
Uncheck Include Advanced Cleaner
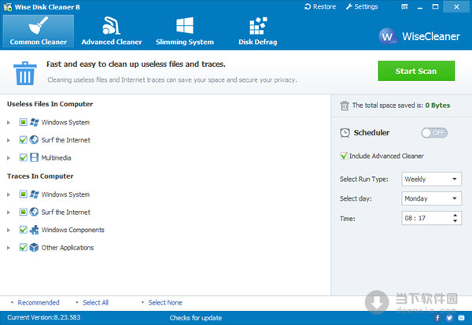coord(344,156)
